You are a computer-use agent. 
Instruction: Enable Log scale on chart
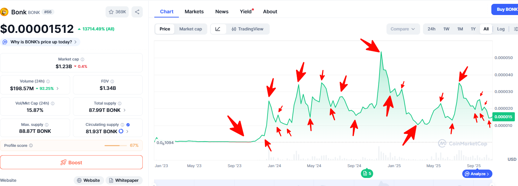[500, 29]
